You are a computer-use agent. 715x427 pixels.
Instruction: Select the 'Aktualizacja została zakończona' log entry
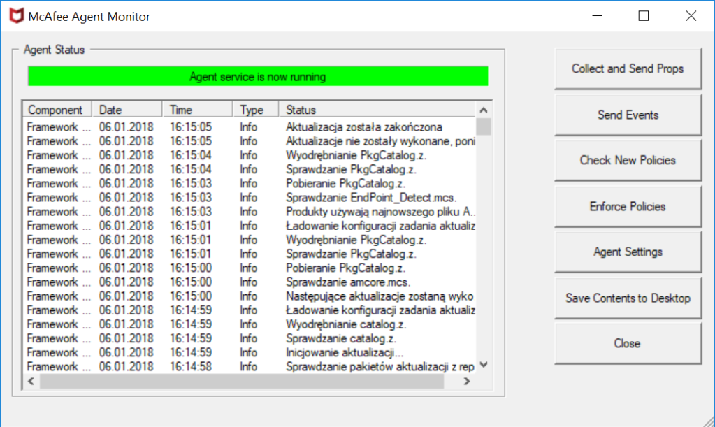point(363,127)
